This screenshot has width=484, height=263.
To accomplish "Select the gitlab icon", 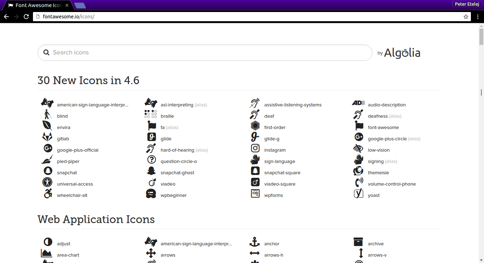I will pos(63,139).
